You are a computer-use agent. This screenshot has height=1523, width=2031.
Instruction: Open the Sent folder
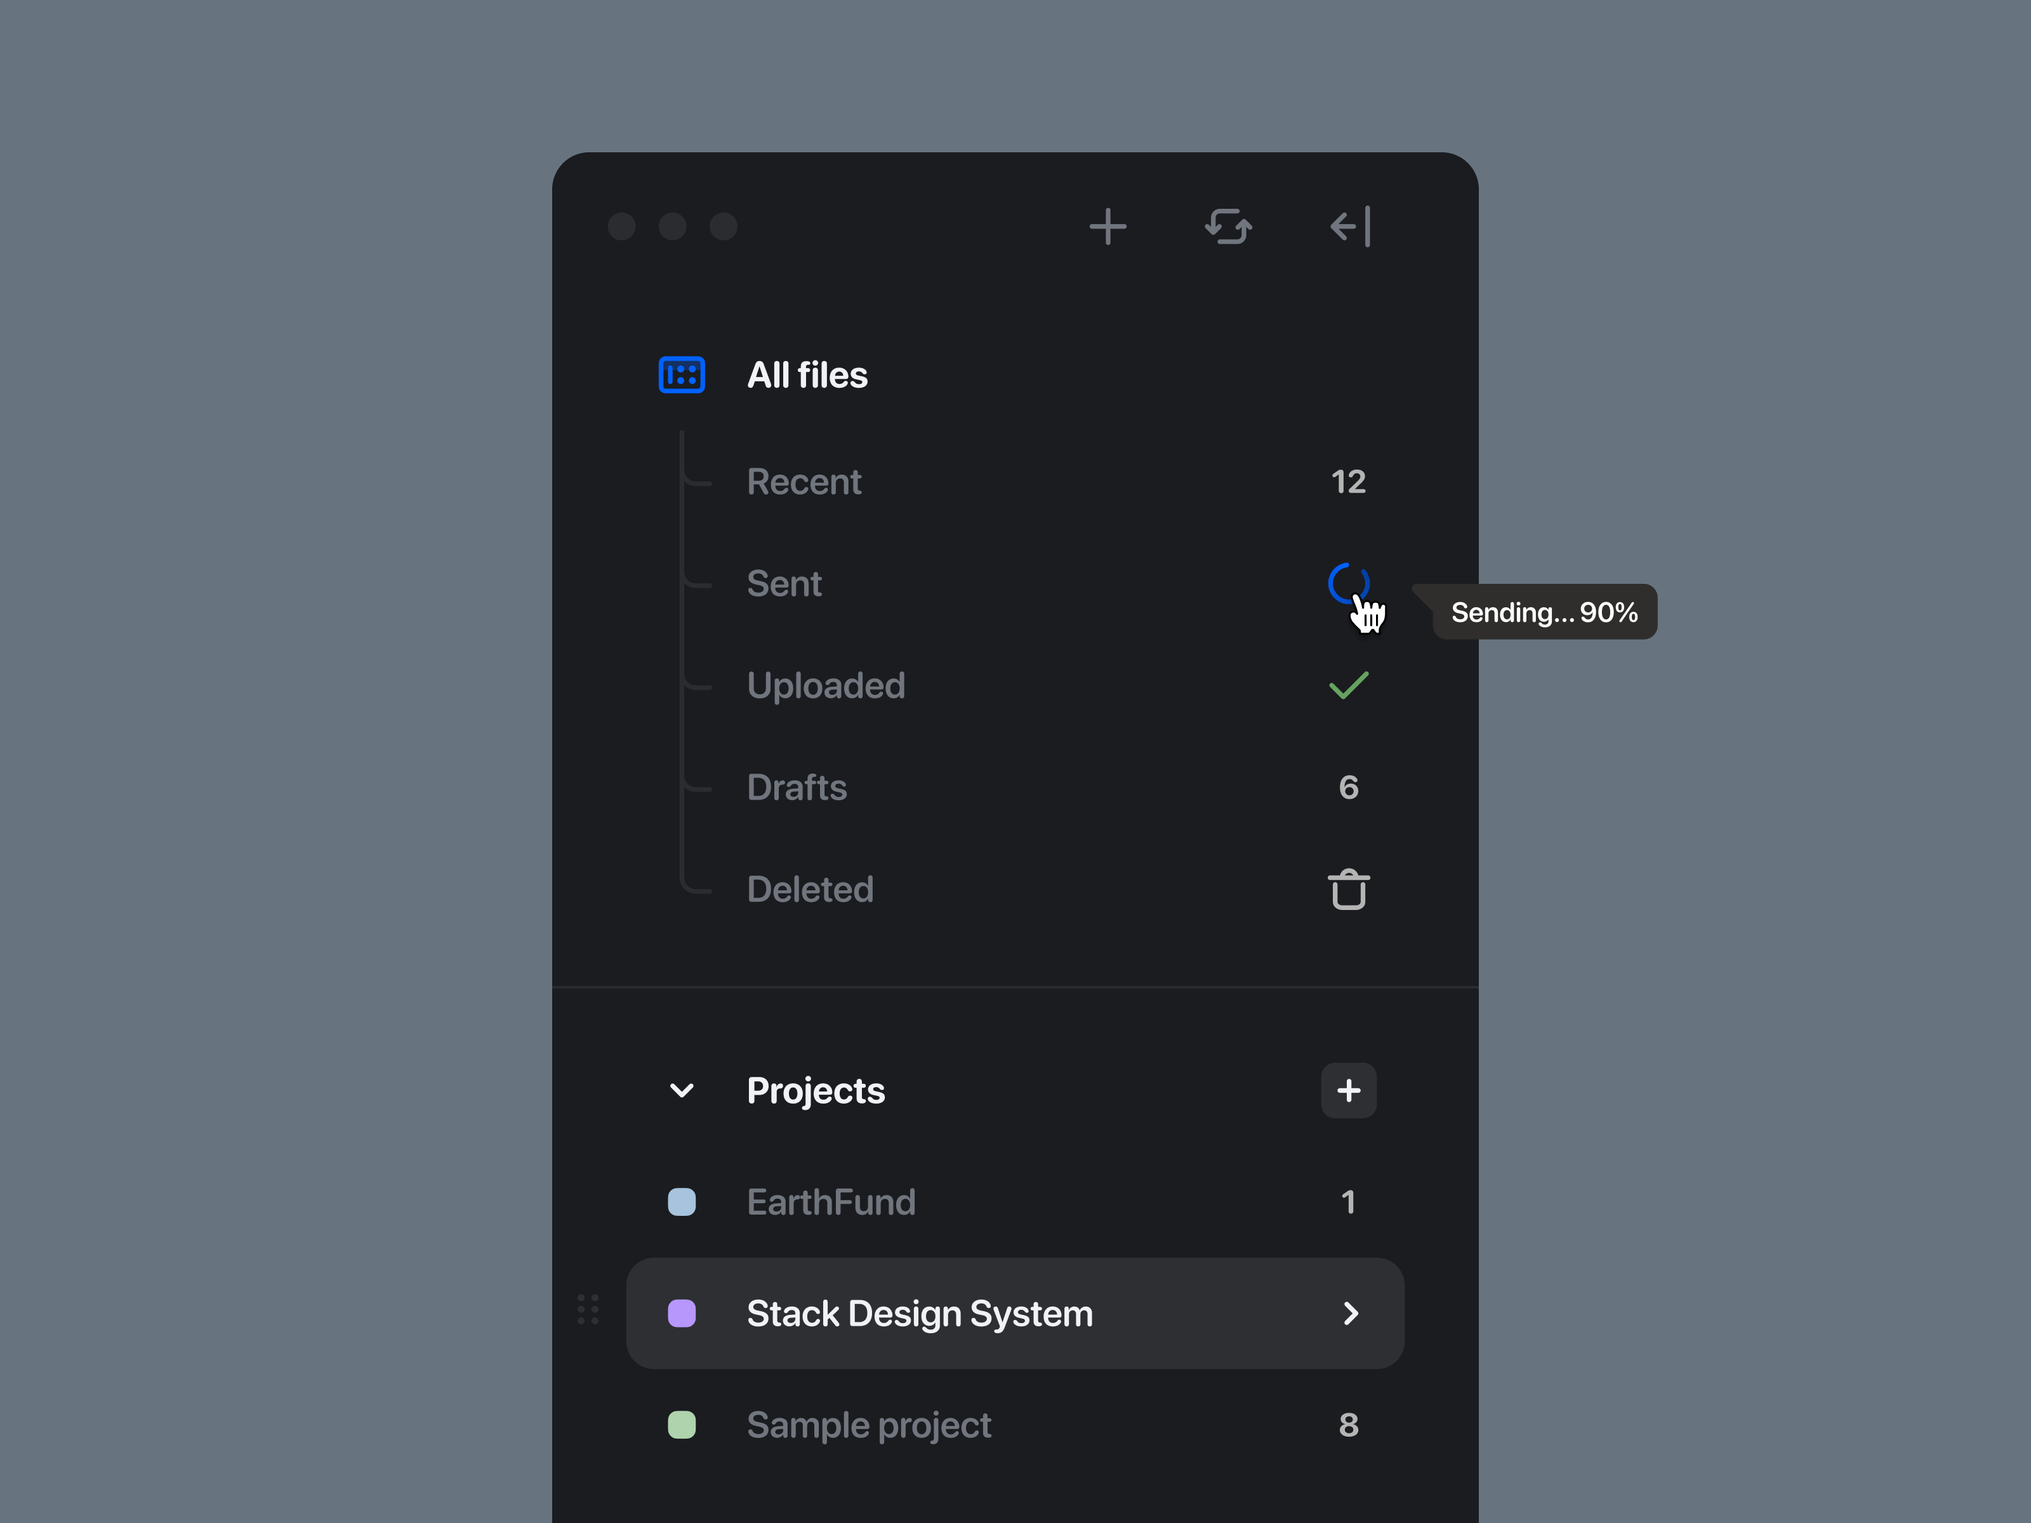tap(784, 584)
